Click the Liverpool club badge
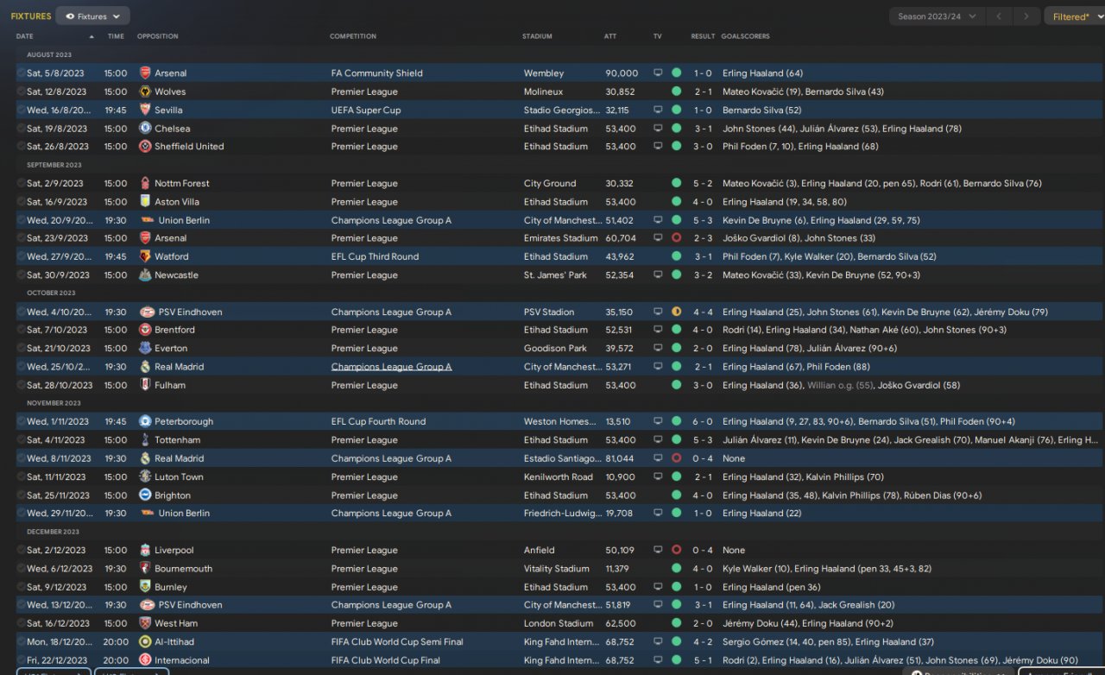Viewport: 1105px width, 675px height. click(145, 550)
